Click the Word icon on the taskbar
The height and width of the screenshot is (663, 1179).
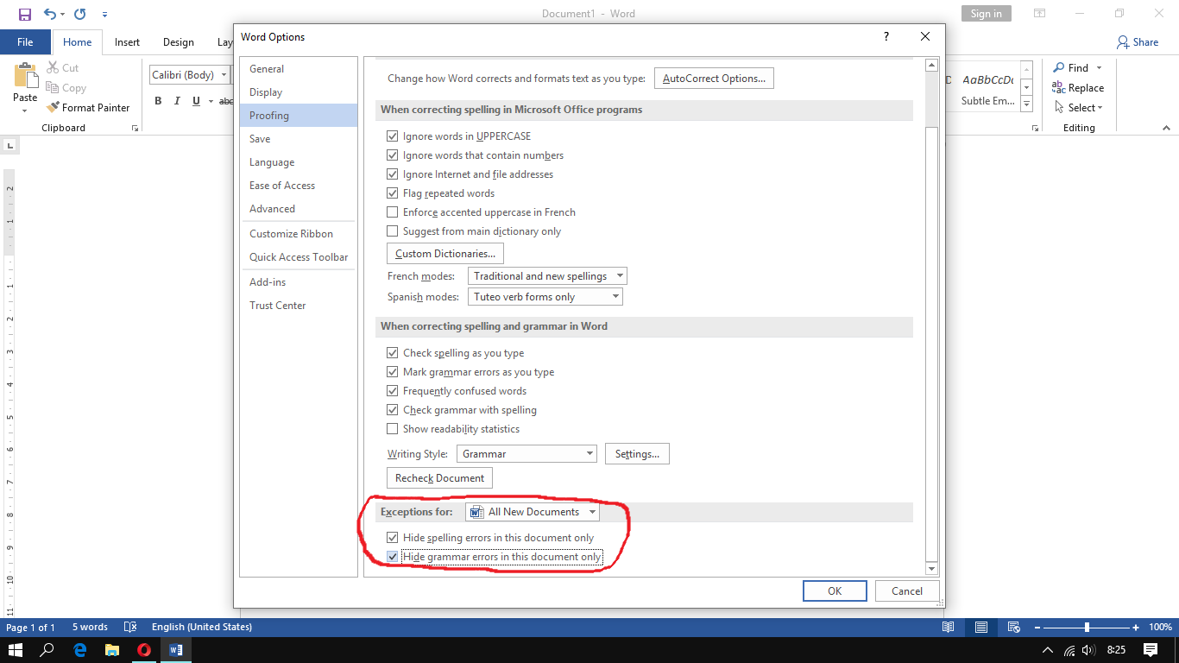[176, 650]
